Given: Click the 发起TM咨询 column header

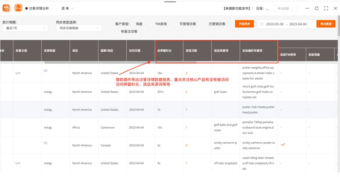Looking at the screenshot, I should point(292,55).
